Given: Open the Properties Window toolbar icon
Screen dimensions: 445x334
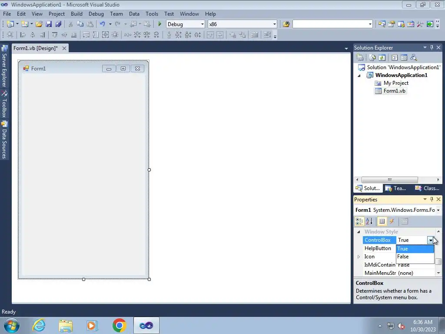Looking at the screenshot, I should [392, 24].
